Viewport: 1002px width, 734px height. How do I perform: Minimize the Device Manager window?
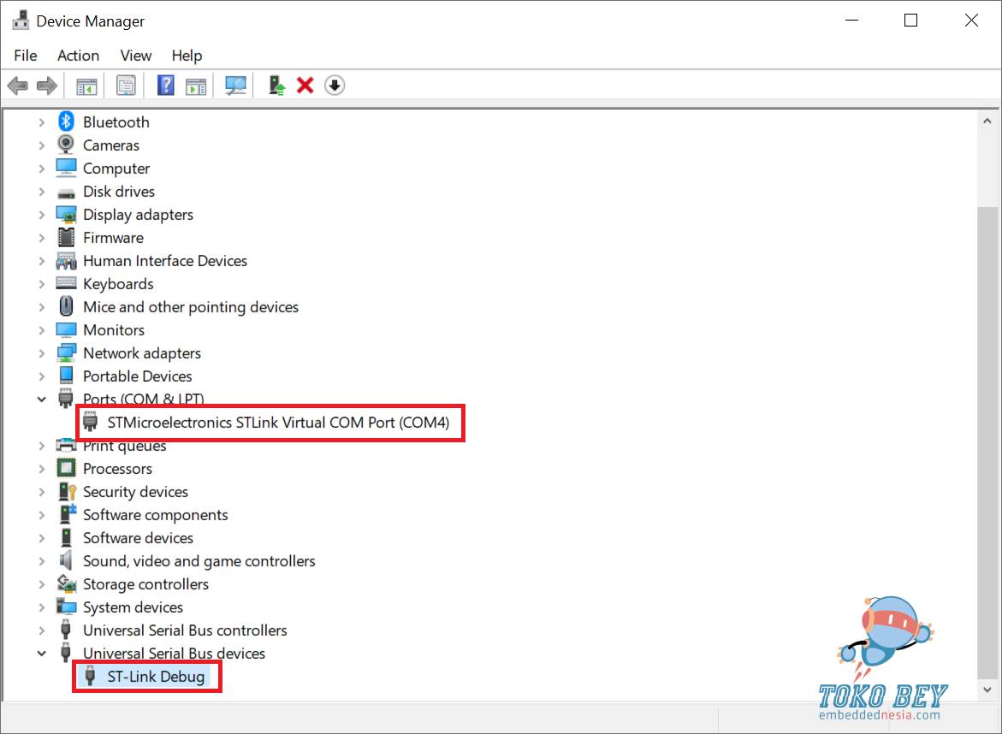pos(851,21)
